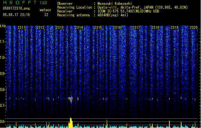The image size is (201, 128).
Task: Click the 1.0 frequency axis label
Action: click(3, 58)
